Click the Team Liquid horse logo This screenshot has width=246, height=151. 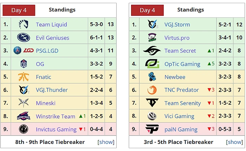point(24,24)
